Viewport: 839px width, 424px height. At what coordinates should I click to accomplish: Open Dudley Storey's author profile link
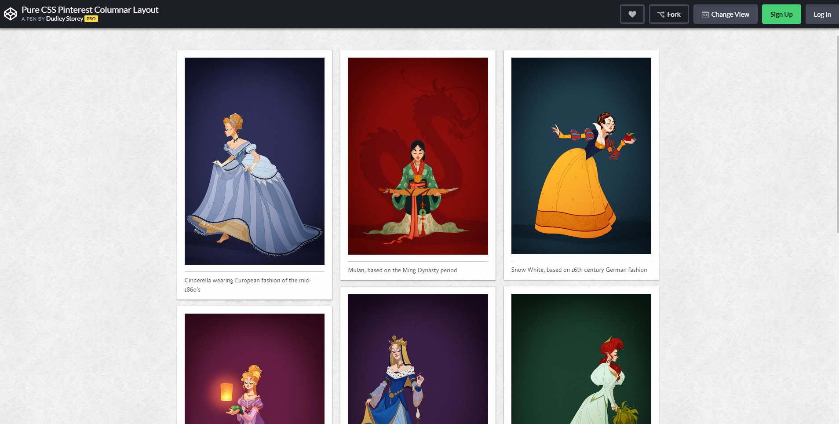(65, 19)
